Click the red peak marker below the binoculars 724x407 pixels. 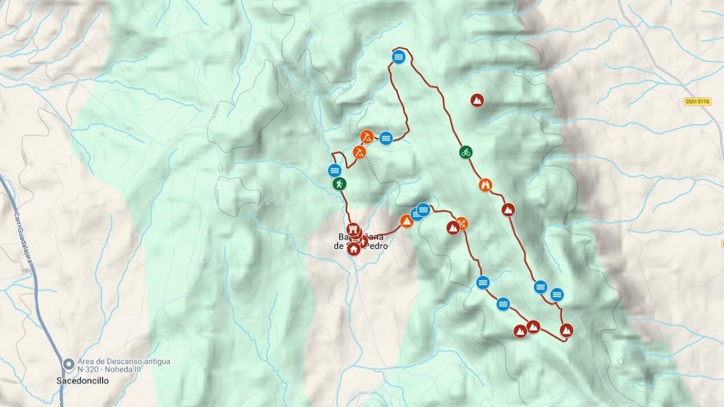point(509,210)
